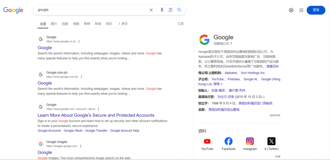Open the 维基百科 source link
Viewport: 330px width, 160px height.
click(x=272, y=66)
